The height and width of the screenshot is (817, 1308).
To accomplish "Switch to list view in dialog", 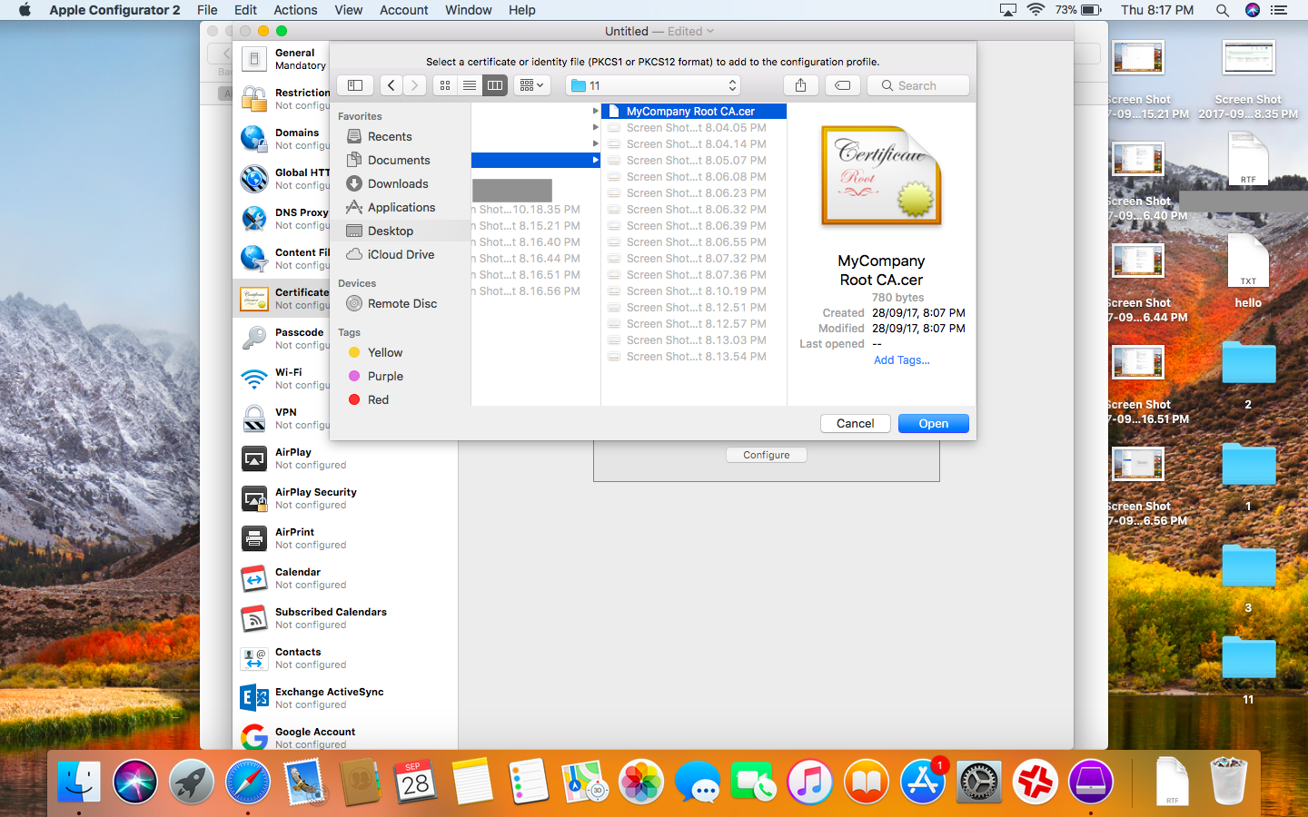I will pos(470,85).
